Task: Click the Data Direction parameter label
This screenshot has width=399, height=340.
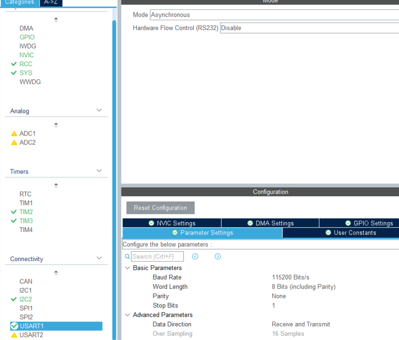Action: pyautogui.click(x=172, y=324)
